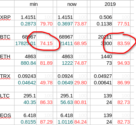Select the red 73.87 cell

pyautogui.click(x=80, y=24)
